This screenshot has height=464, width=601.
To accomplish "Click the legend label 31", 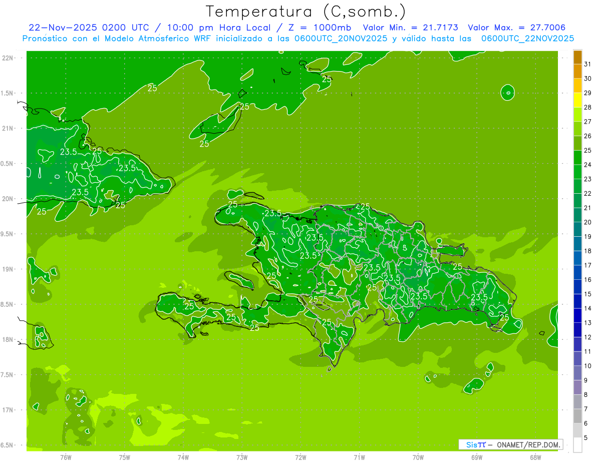I will pos(587,64).
